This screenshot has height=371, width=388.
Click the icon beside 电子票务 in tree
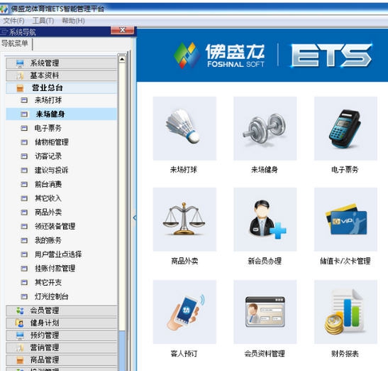(24, 128)
